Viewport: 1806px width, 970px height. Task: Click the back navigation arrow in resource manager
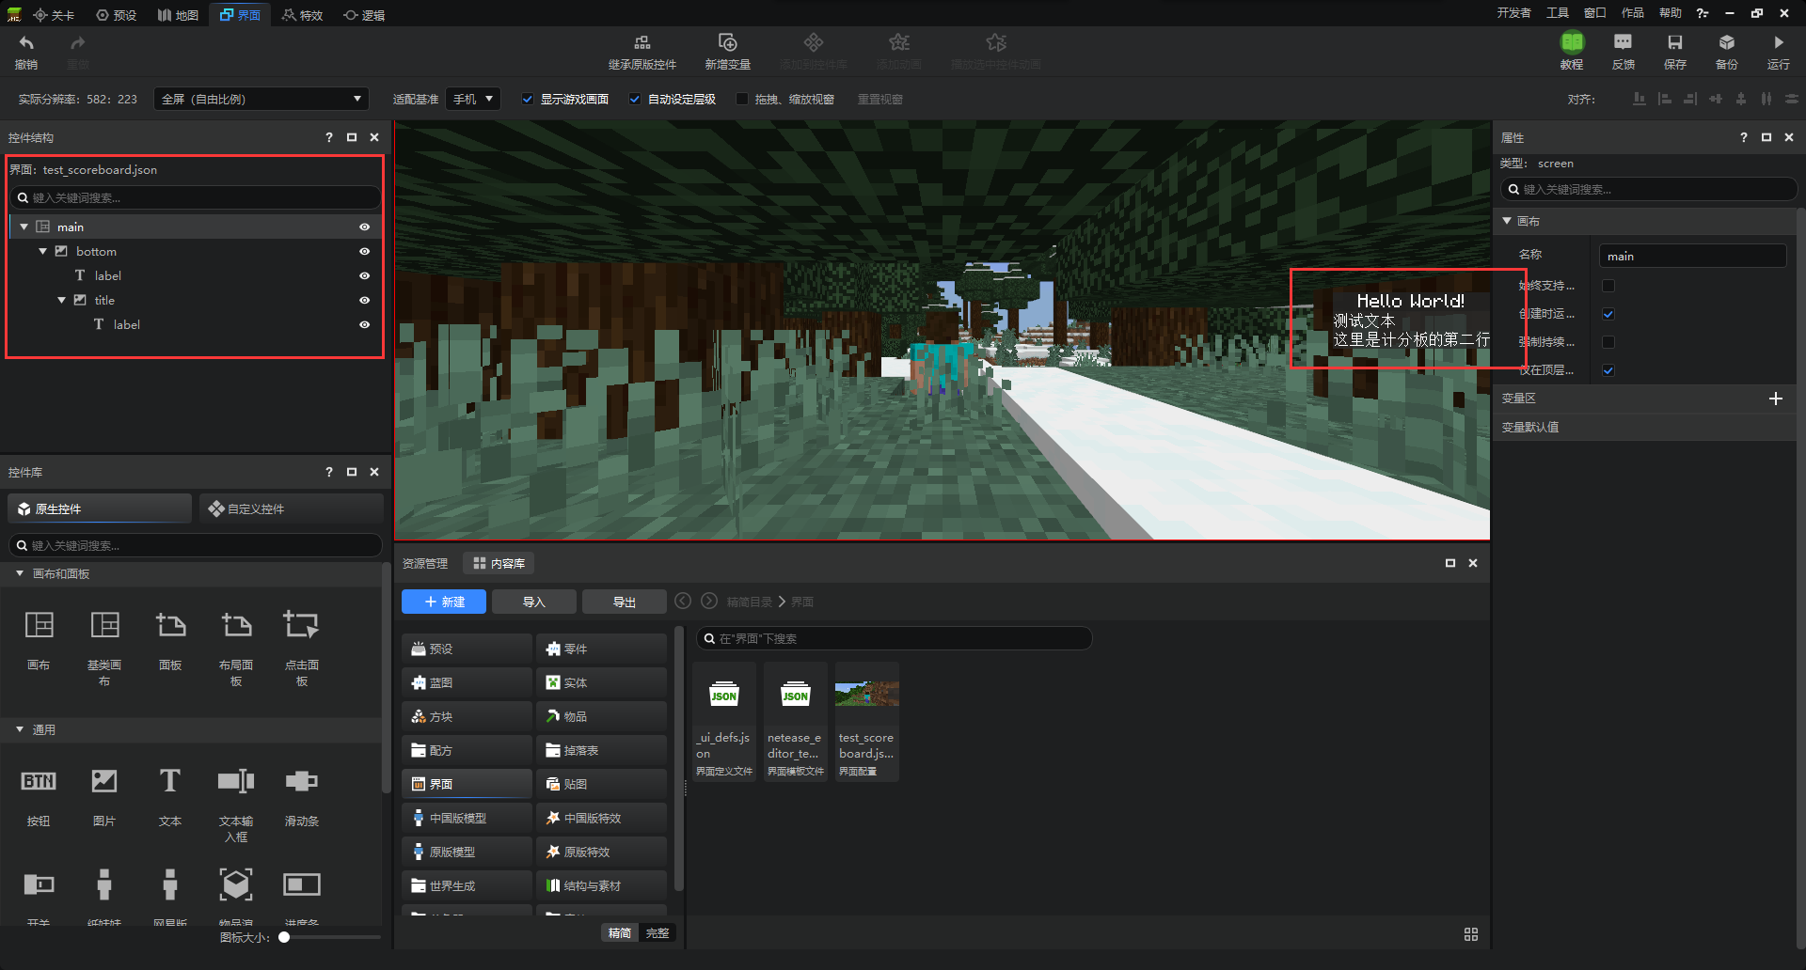683,601
